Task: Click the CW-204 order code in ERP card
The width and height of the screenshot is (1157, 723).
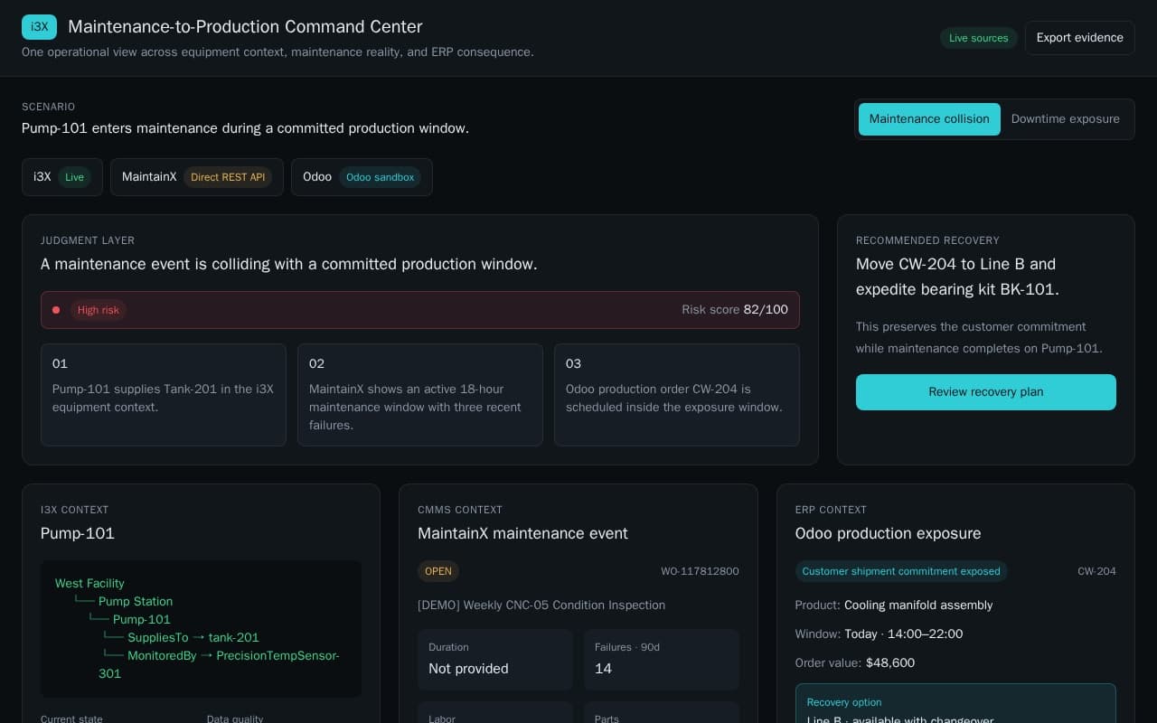Action: point(1096,571)
